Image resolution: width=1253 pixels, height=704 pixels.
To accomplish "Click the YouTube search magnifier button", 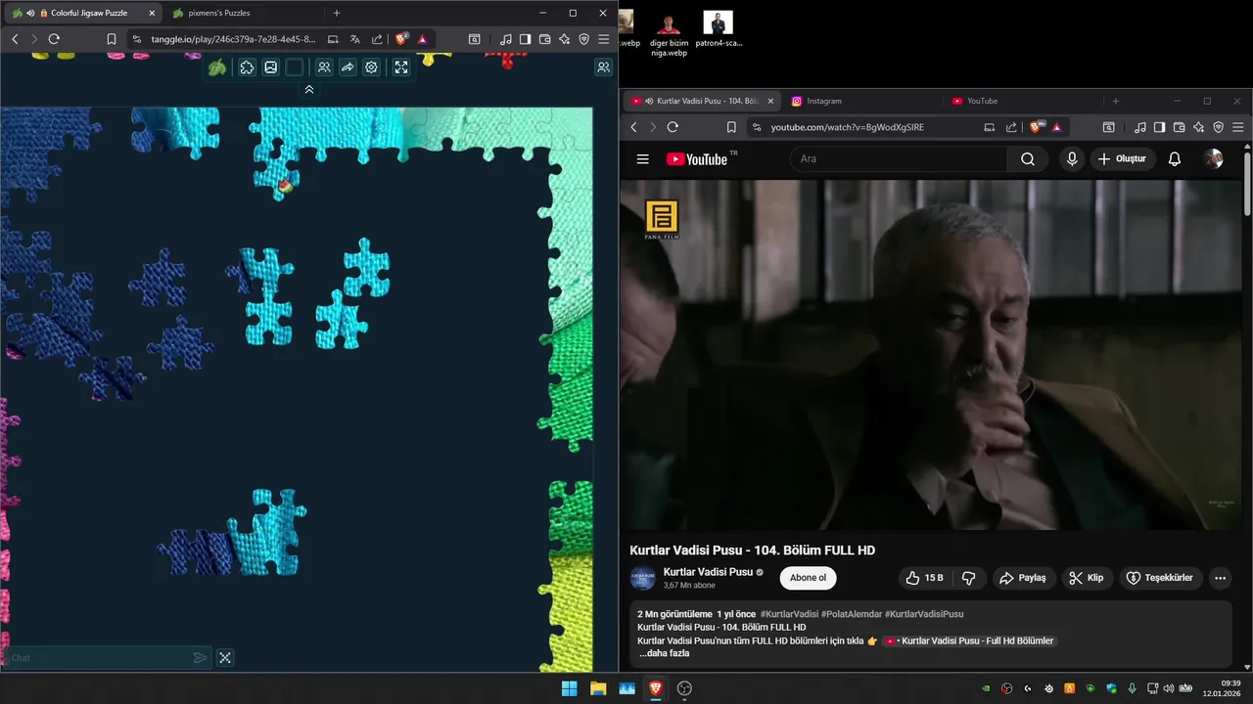I will pyautogui.click(x=1028, y=158).
